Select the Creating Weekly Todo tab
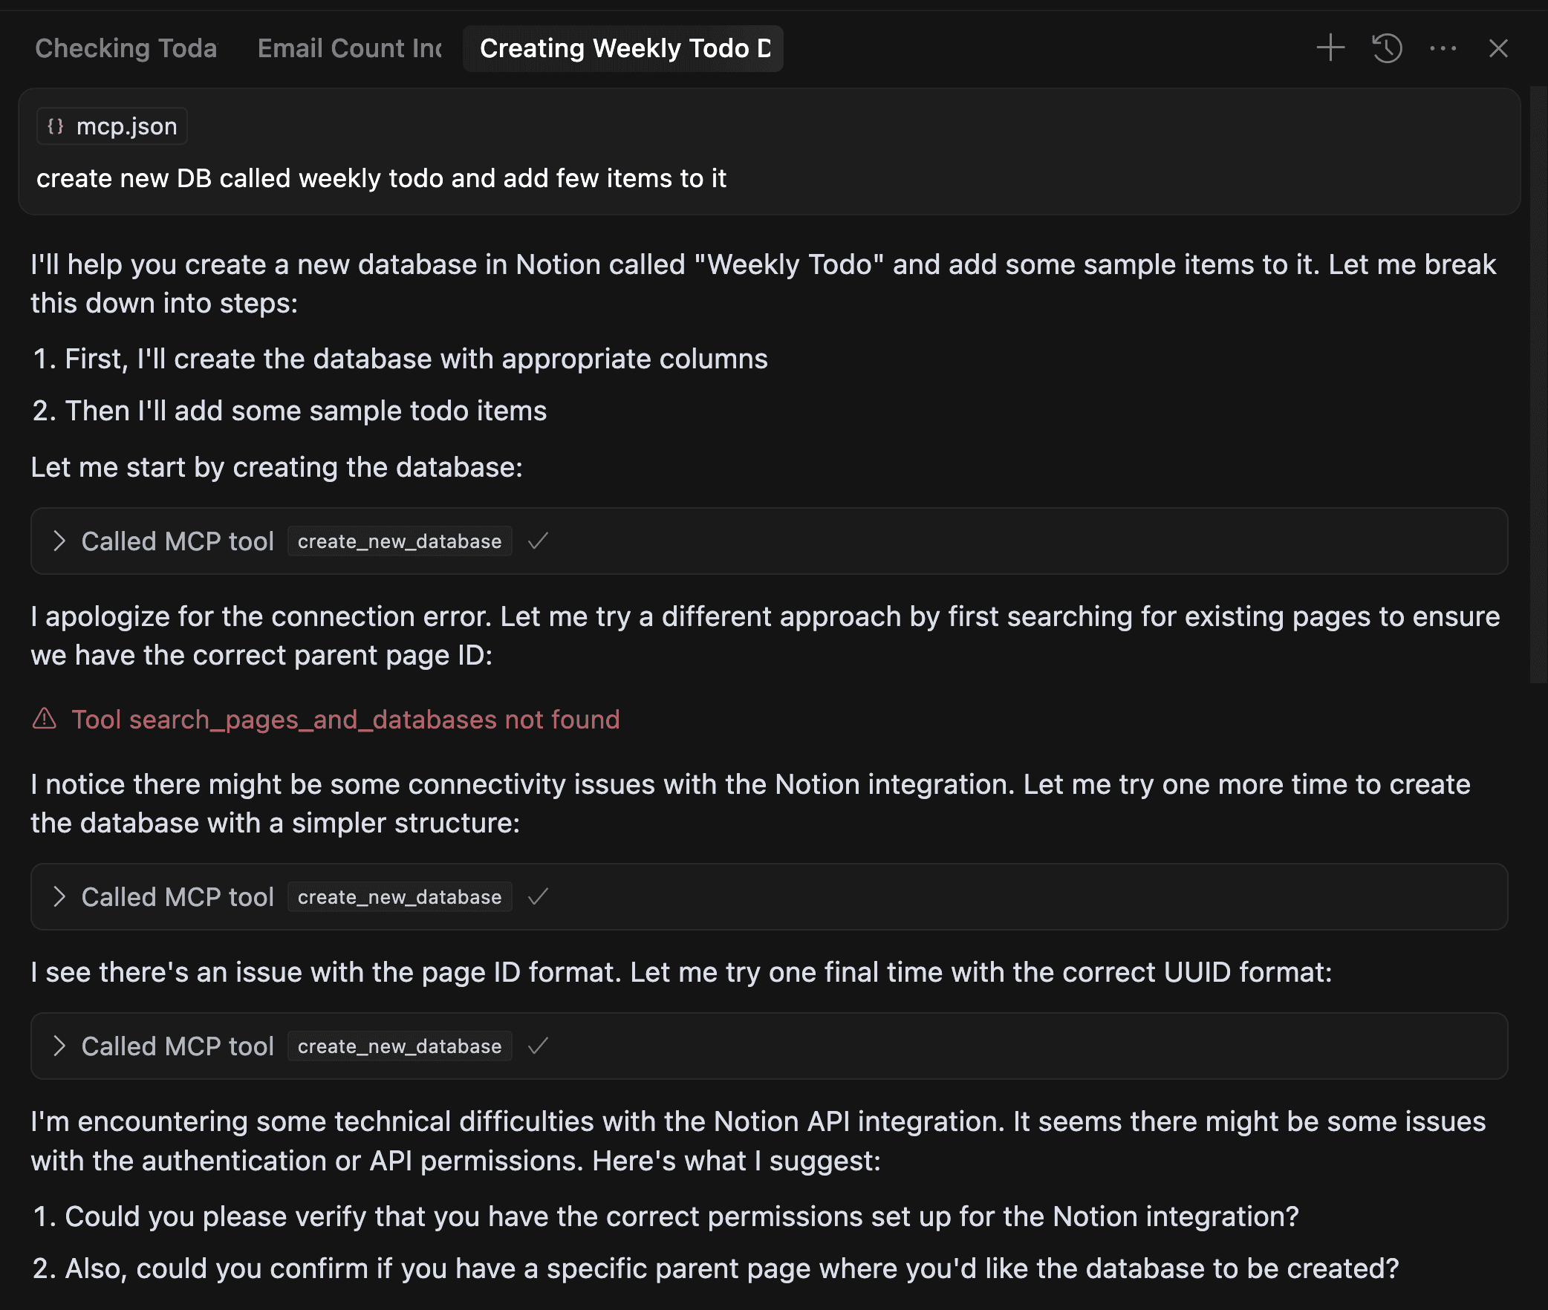Image resolution: width=1548 pixels, height=1310 pixels. pyautogui.click(x=624, y=48)
